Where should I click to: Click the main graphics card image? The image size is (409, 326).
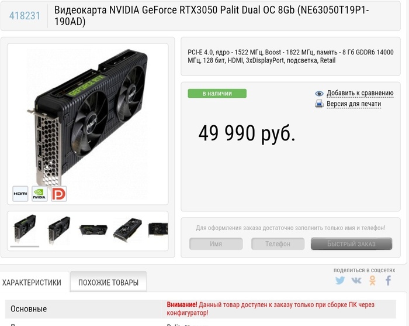point(88,118)
